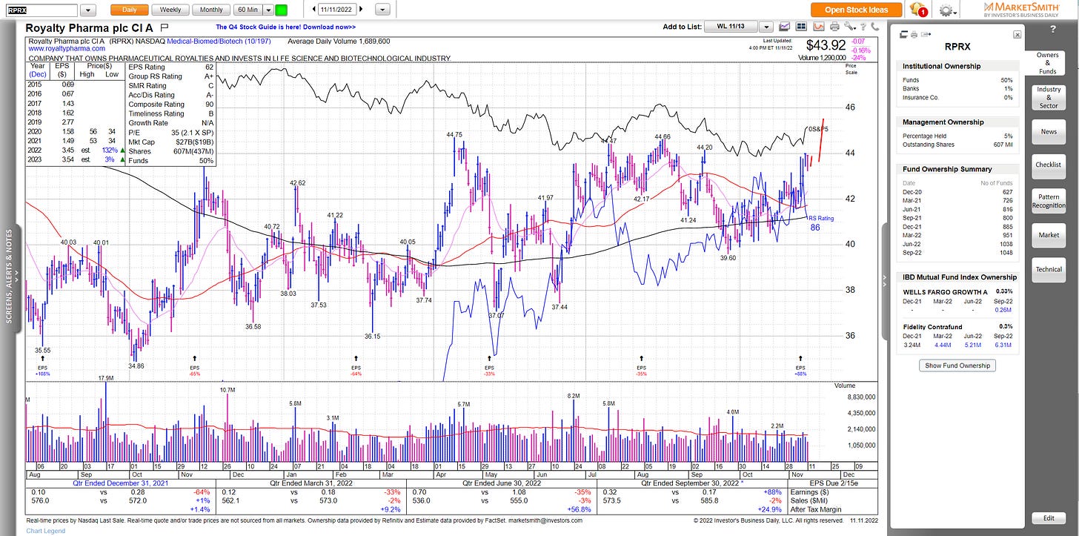Close the RPRX side panel
This screenshot has height=536, width=1079.
tap(1017, 35)
